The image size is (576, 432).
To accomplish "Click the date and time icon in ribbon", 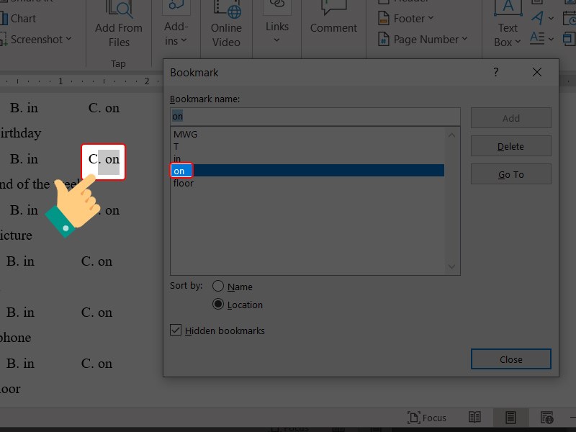I will point(570,17).
